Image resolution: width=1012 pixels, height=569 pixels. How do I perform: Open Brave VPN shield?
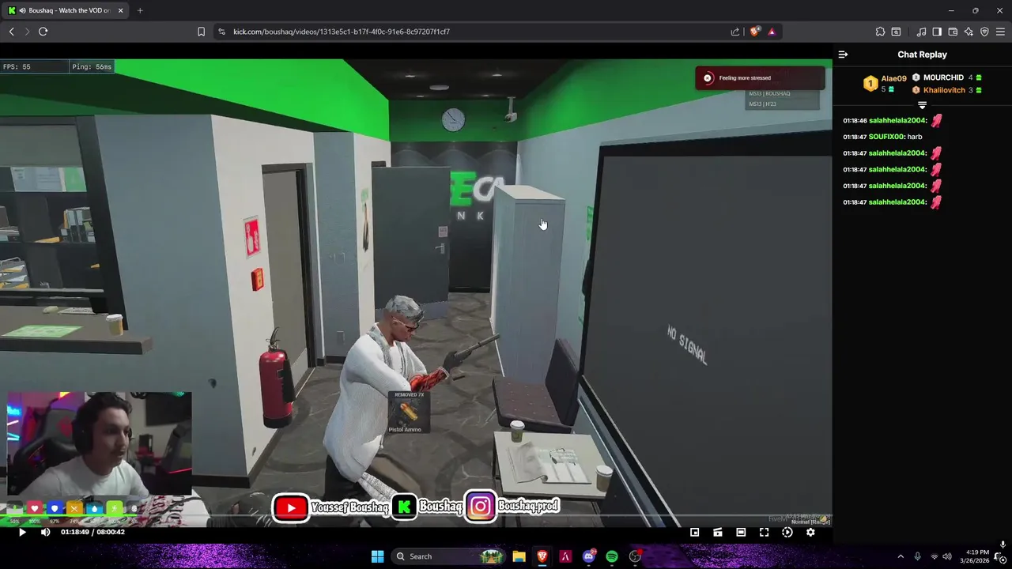tap(984, 32)
